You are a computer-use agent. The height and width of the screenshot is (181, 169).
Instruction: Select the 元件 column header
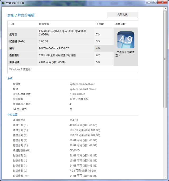coord(12,24)
